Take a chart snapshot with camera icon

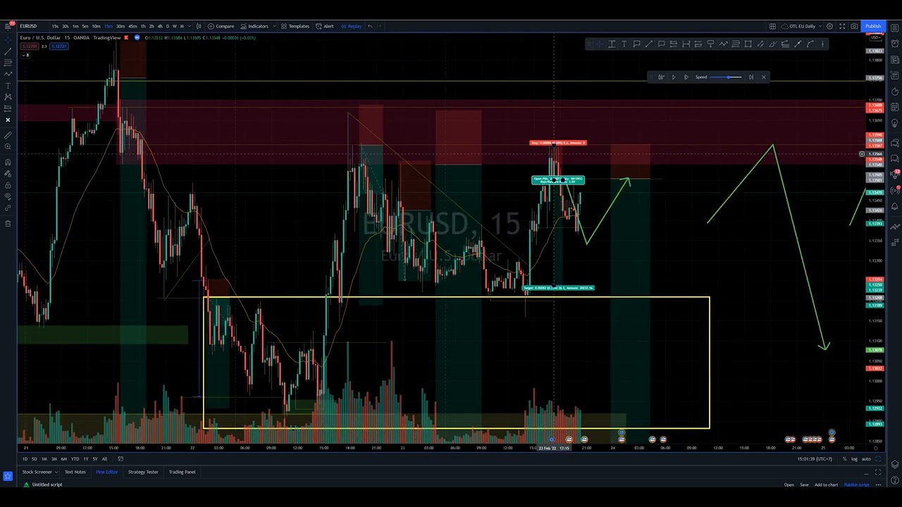[854, 26]
